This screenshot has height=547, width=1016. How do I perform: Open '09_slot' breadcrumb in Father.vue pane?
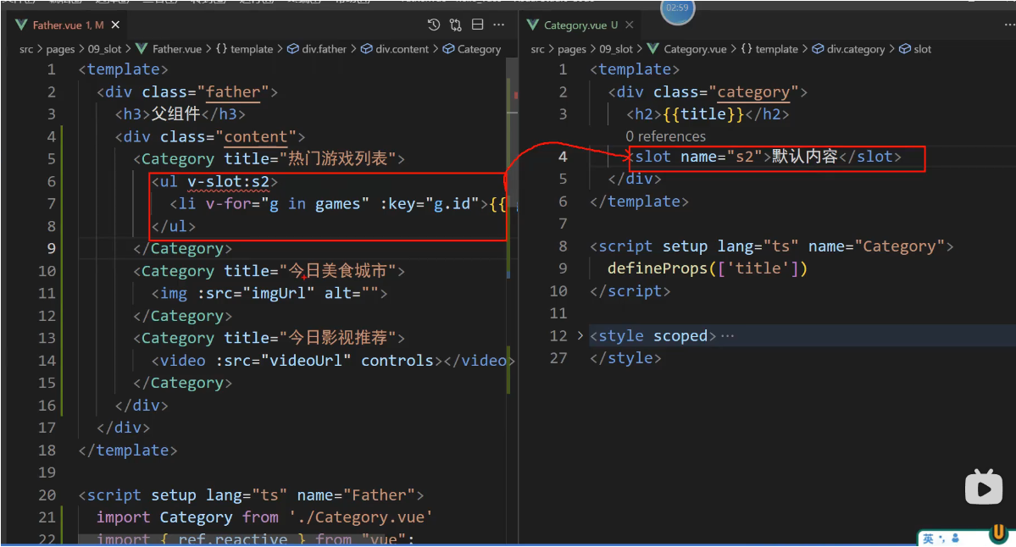(104, 49)
